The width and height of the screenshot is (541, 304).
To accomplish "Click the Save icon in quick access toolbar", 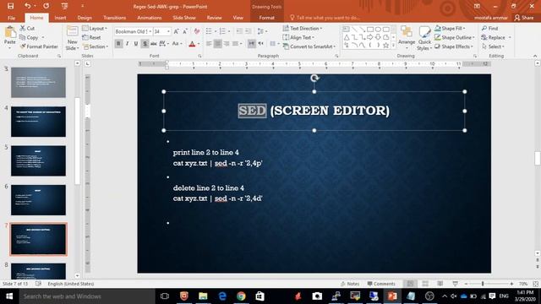I will coord(10,6).
